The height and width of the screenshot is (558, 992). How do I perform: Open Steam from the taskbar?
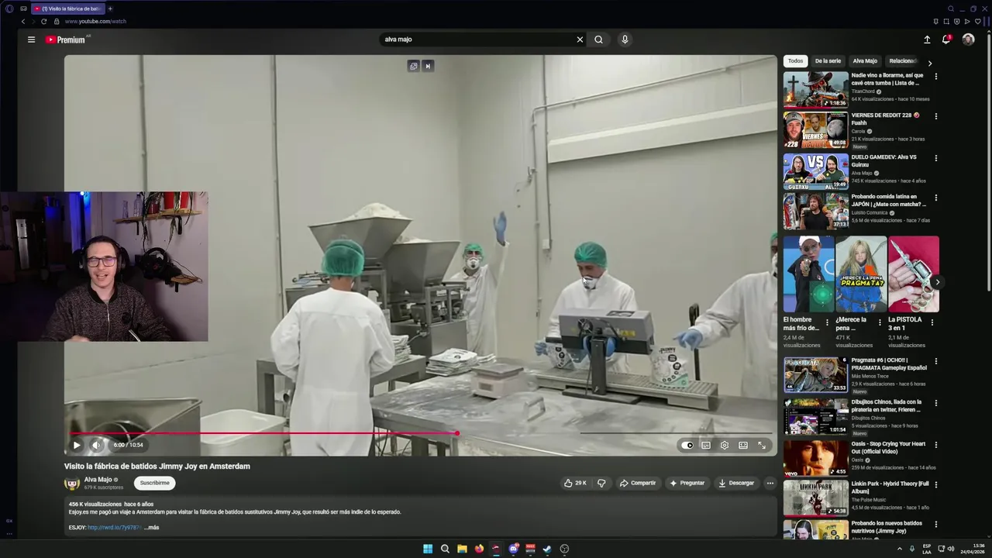[547, 549]
